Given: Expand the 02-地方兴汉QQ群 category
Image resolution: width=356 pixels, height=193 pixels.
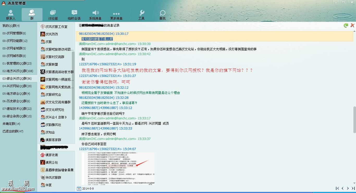Looking at the screenshot, I should click(x=18, y=71).
